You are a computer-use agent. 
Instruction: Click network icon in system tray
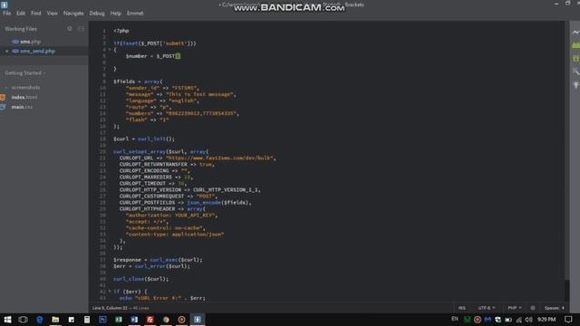(x=519, y=320)
